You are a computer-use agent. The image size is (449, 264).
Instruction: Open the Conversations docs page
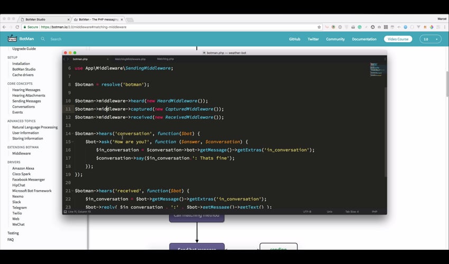[23, 107]
